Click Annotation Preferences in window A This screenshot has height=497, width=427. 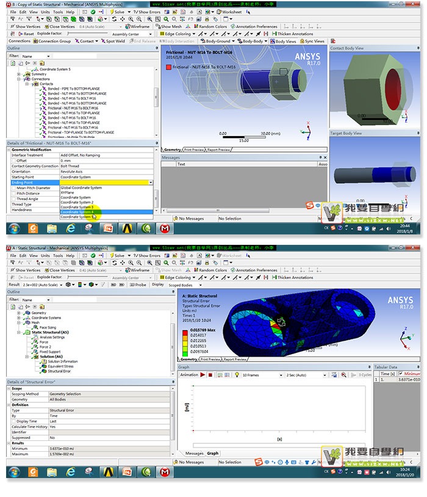[254, 270]
